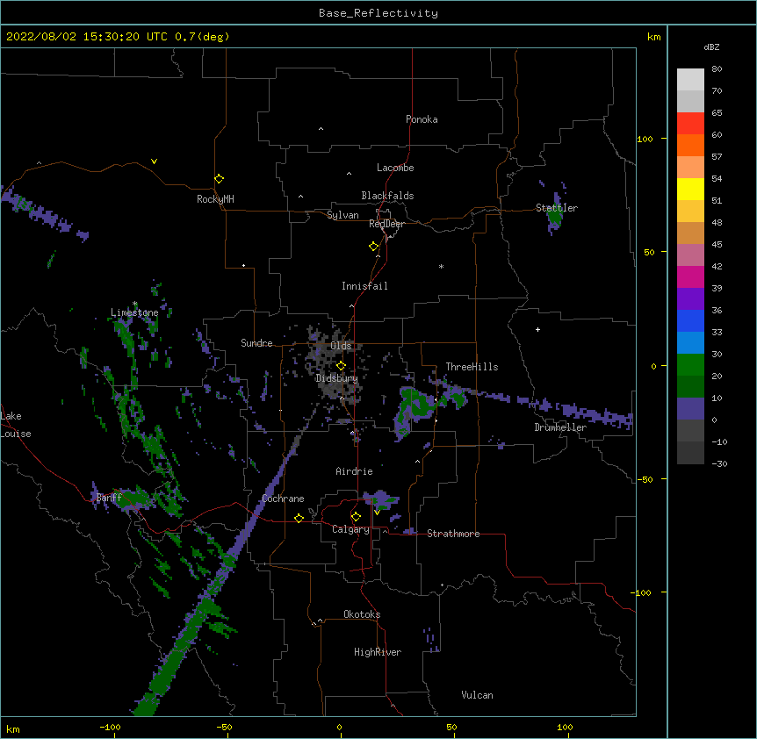Click the HighRiver town label
The width and height of the screenshot is (757, 739).
[x=378, y=652]
